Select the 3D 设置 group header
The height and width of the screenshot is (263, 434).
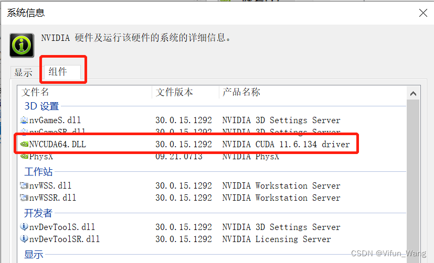pyautogui.click(x=41, y=106)
